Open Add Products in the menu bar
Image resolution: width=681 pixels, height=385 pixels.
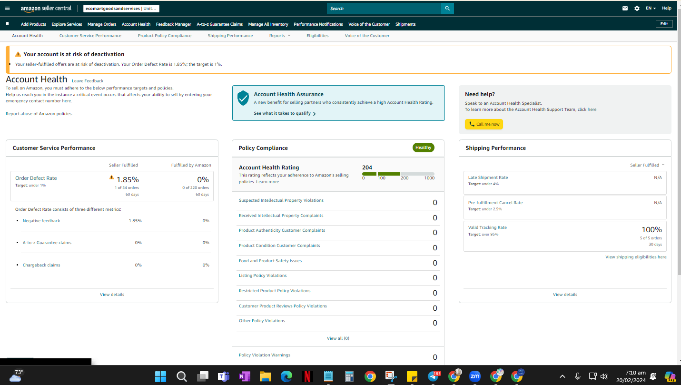[x=33, y=24]
